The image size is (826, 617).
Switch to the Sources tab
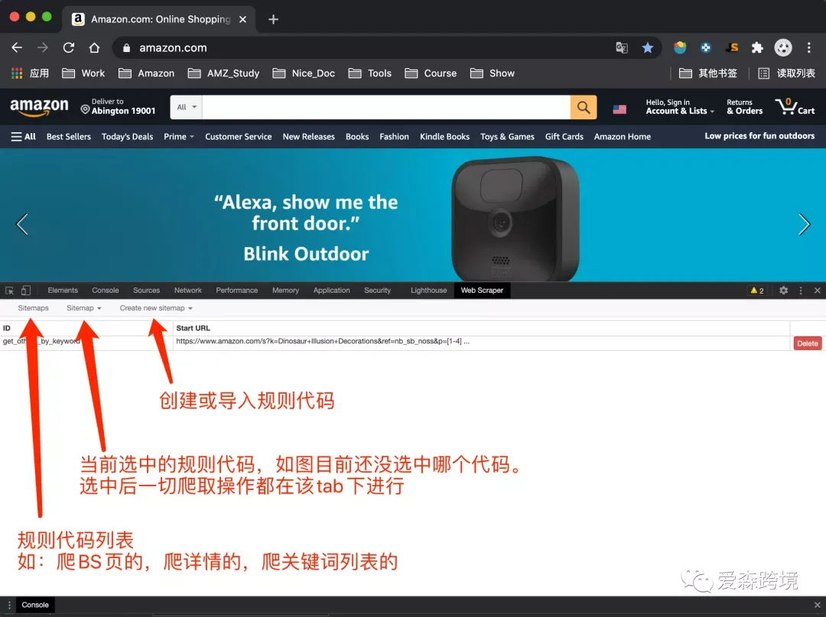(146, 291)
